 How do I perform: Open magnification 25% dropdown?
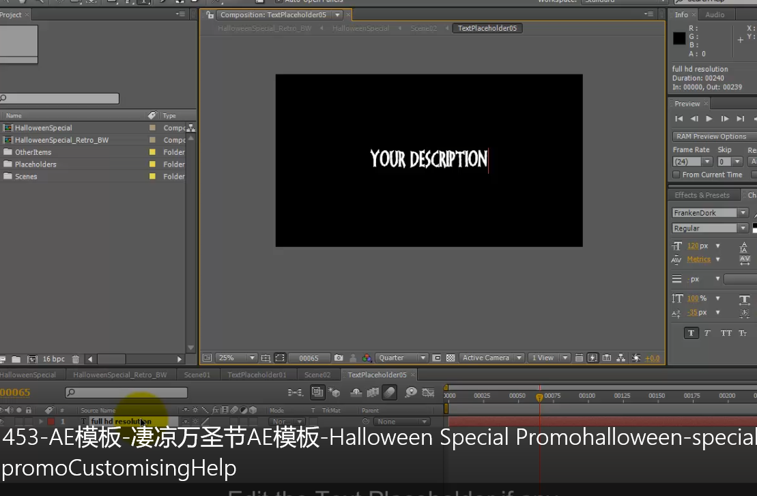236,358
